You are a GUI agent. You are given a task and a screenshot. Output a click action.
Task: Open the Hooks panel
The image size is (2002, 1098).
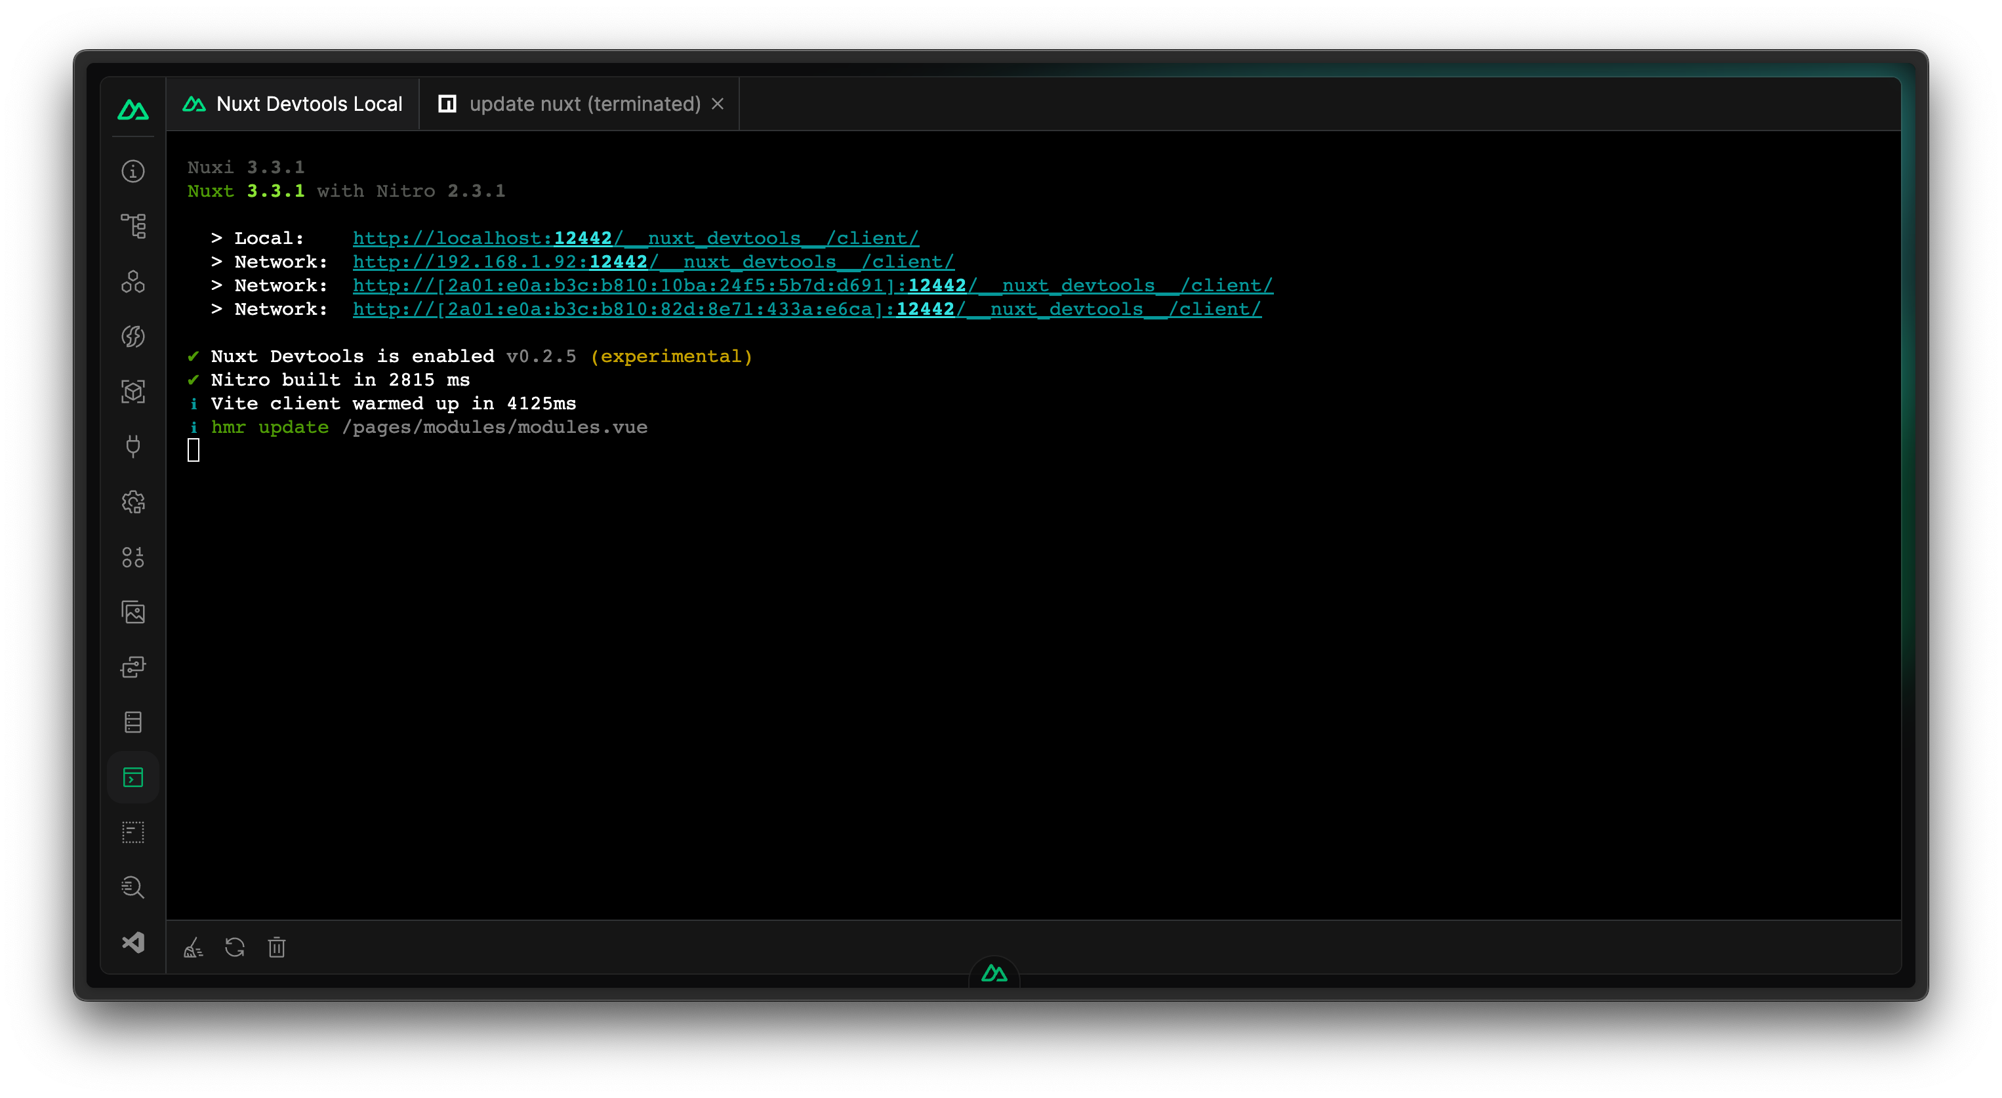point(133,557)
